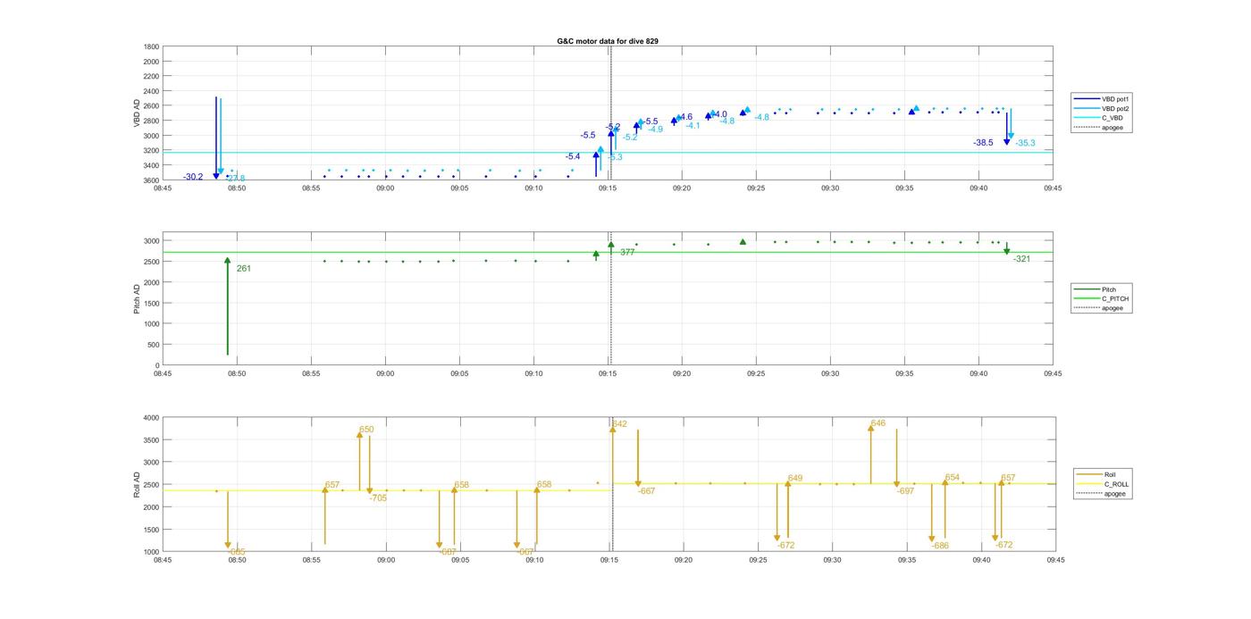This screenshot has height=619, width=1251.
Task: Click the '646' roll data label
Action: pos(877,423)
